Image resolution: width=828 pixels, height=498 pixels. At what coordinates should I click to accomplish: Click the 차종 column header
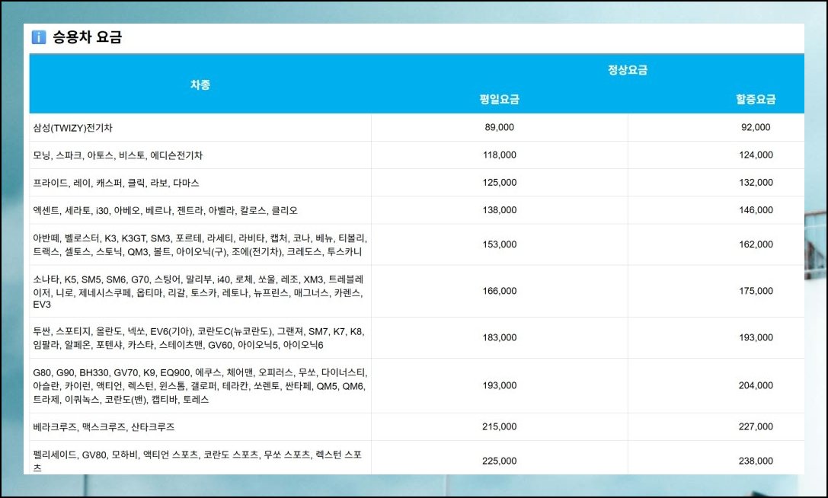click(x=200, y=85)
